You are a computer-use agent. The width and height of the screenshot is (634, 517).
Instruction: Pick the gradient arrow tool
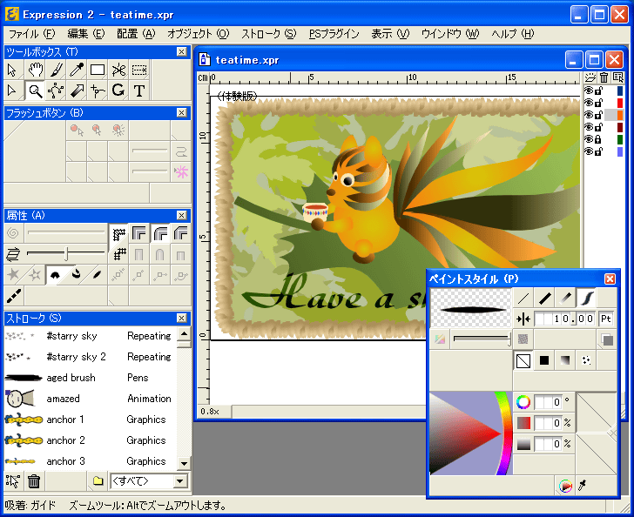77,91
